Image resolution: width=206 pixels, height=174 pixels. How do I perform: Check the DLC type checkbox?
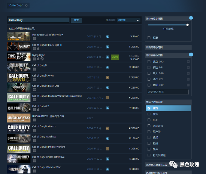(x=149, y=120)
